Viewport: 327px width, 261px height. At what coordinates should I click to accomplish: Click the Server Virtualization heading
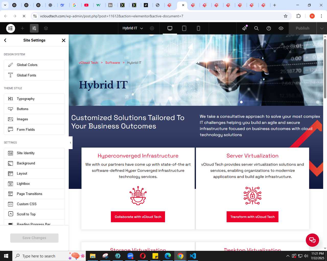pos(252,156)
